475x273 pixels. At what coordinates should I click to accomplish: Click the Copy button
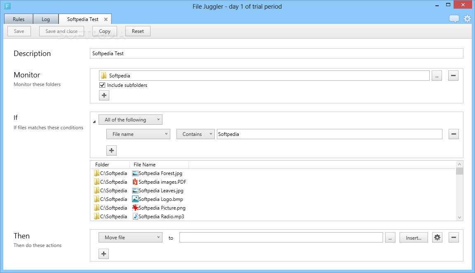coord(104,31)
